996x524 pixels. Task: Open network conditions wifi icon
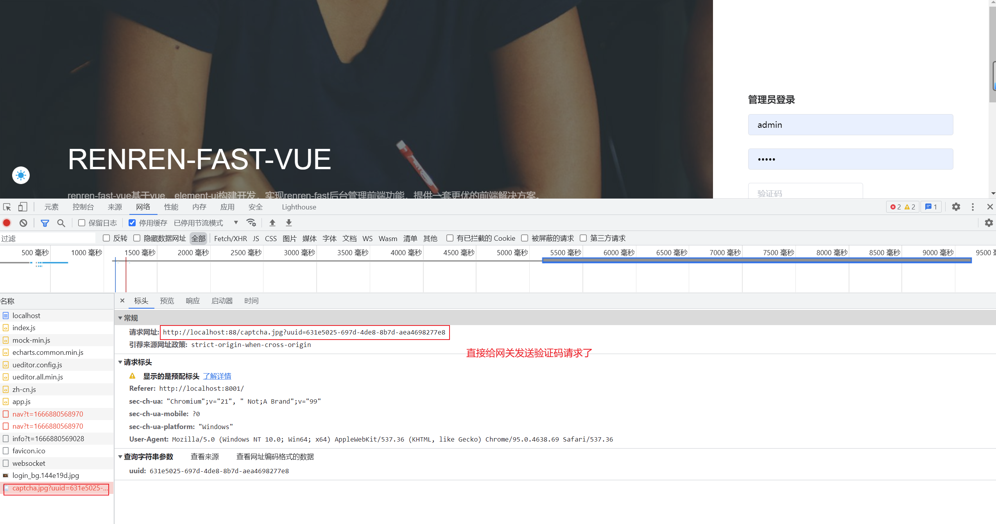pyautogui.click(x=251, y=223)
